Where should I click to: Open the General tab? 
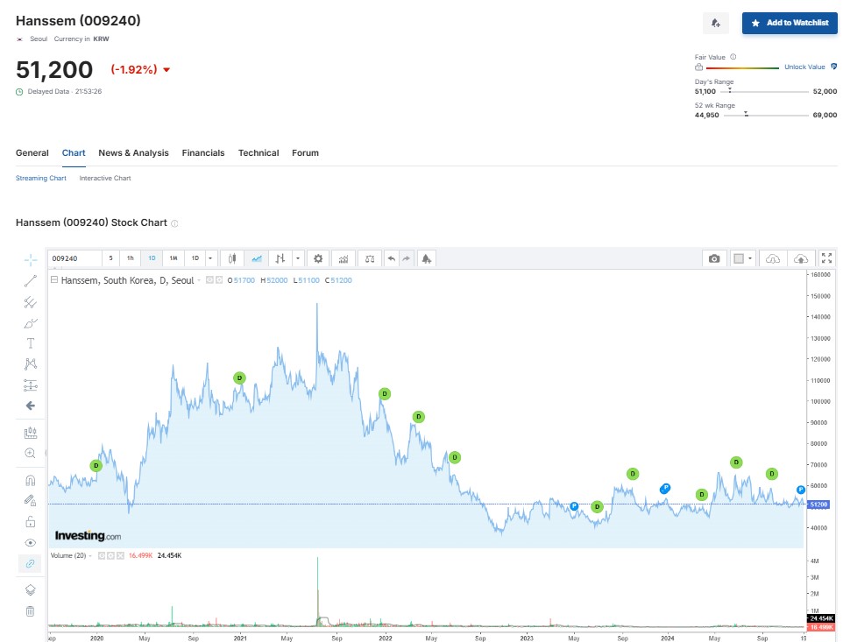pyautogui.click(x=32, y=153)
